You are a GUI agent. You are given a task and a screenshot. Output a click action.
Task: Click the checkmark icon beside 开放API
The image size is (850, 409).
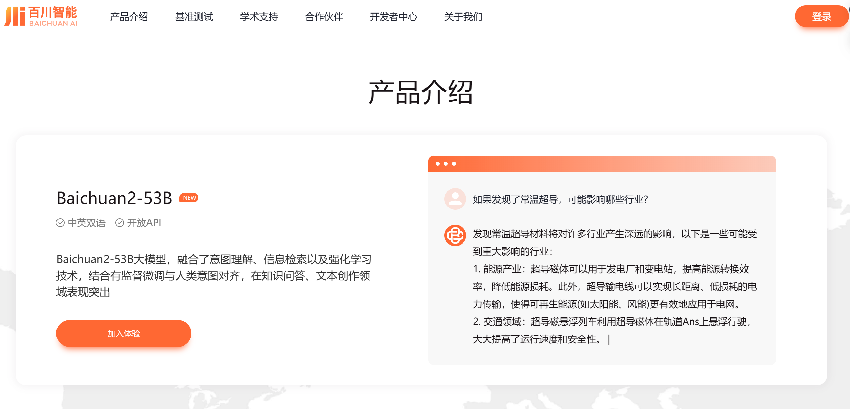pyautogui.click(x=120, y=223)
